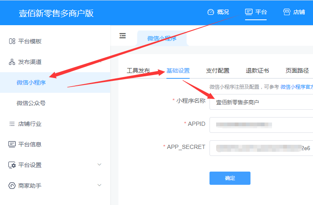The image size is (313, 205).
Task: Click the 平台模板 template icon
Action: [x=12, y=41]
